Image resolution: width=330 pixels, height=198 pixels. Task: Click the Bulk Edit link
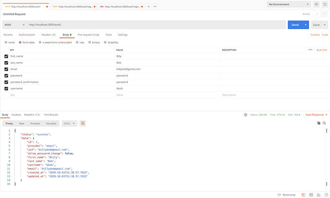322,50
